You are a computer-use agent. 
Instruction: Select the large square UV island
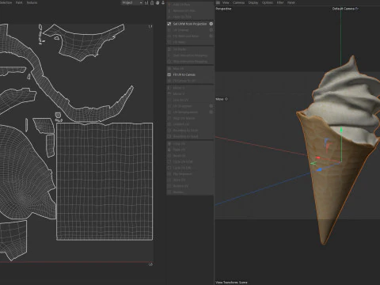click(x=104, y=181)
